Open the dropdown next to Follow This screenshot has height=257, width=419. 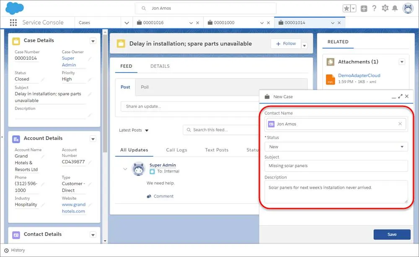pos(304,46)
